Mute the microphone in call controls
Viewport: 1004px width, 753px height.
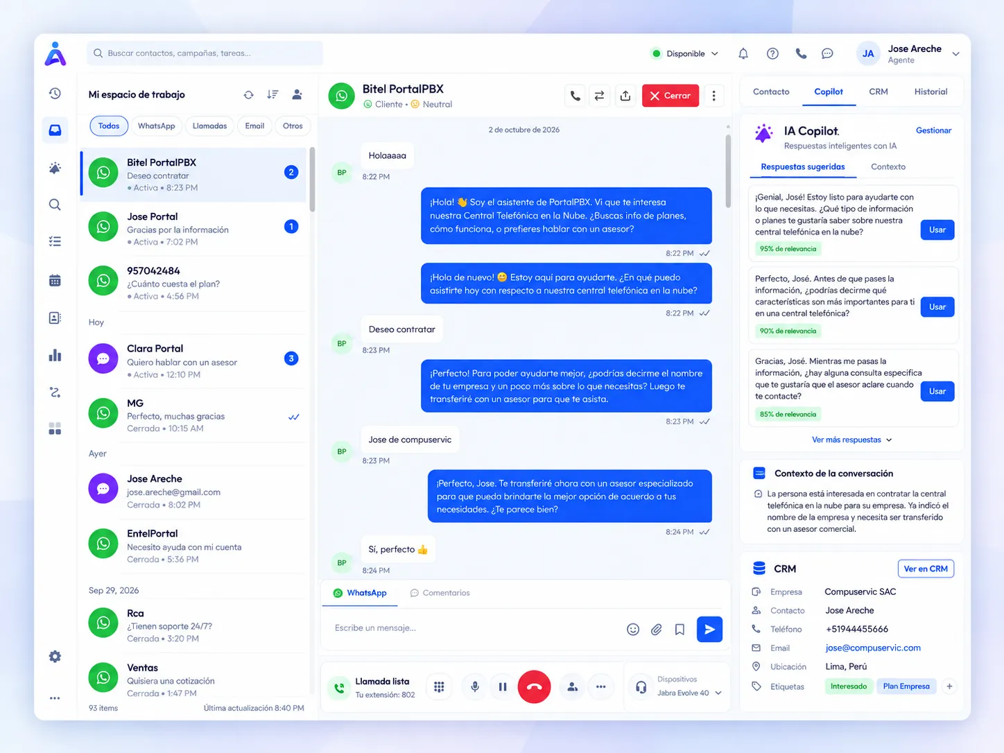click(475, 686)
